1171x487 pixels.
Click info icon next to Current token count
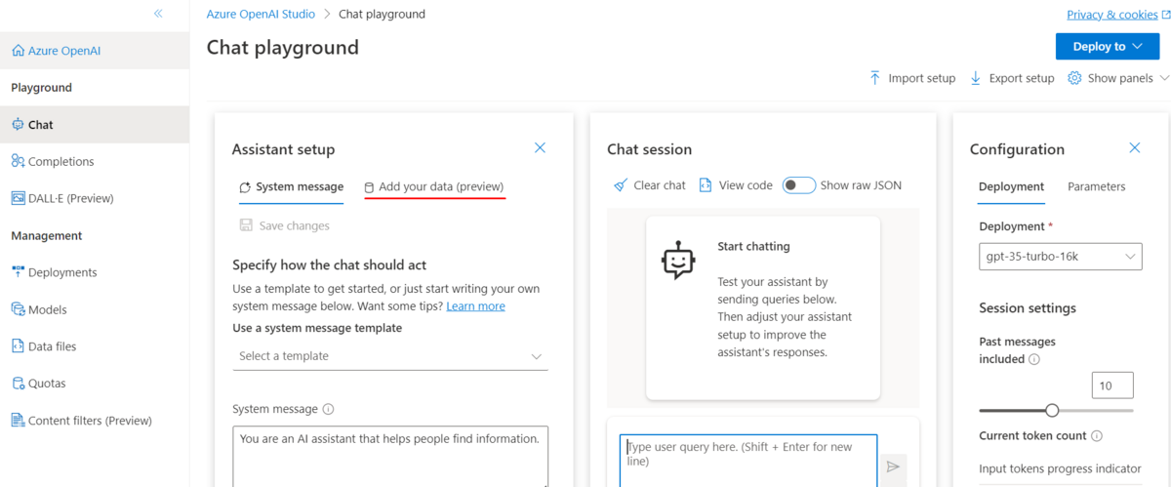tap(1097, 436)
